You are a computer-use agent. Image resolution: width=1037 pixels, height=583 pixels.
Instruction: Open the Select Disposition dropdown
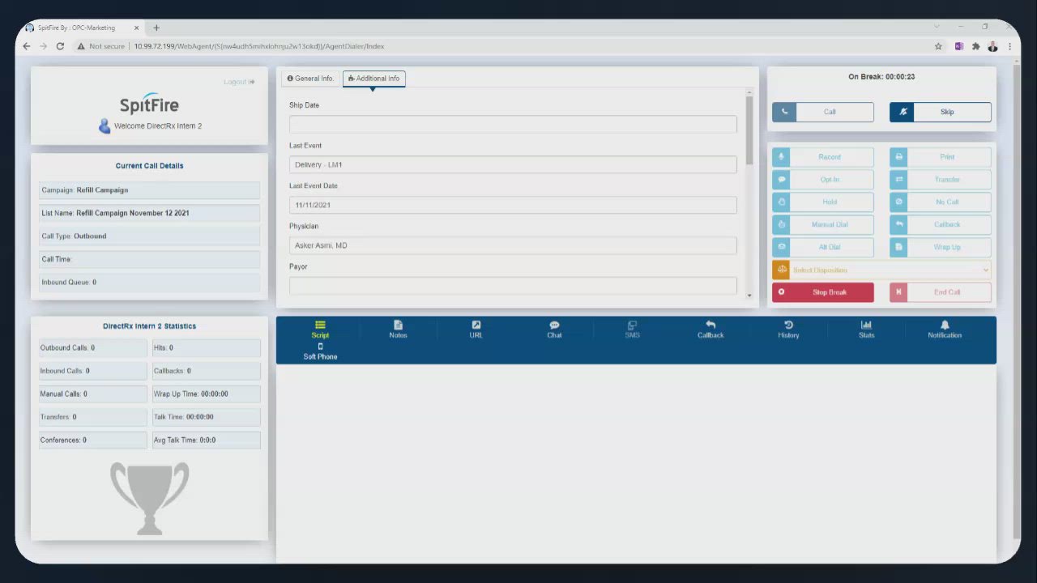[x=881, y=270]
